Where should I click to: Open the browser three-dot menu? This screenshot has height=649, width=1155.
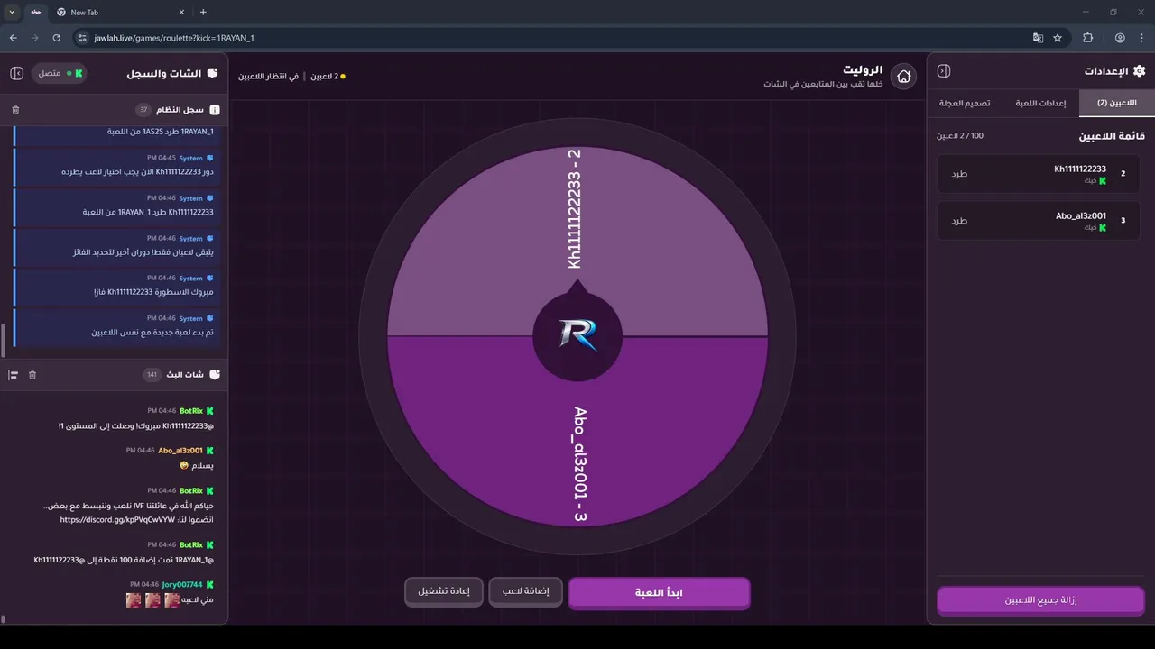(1142, 38)
